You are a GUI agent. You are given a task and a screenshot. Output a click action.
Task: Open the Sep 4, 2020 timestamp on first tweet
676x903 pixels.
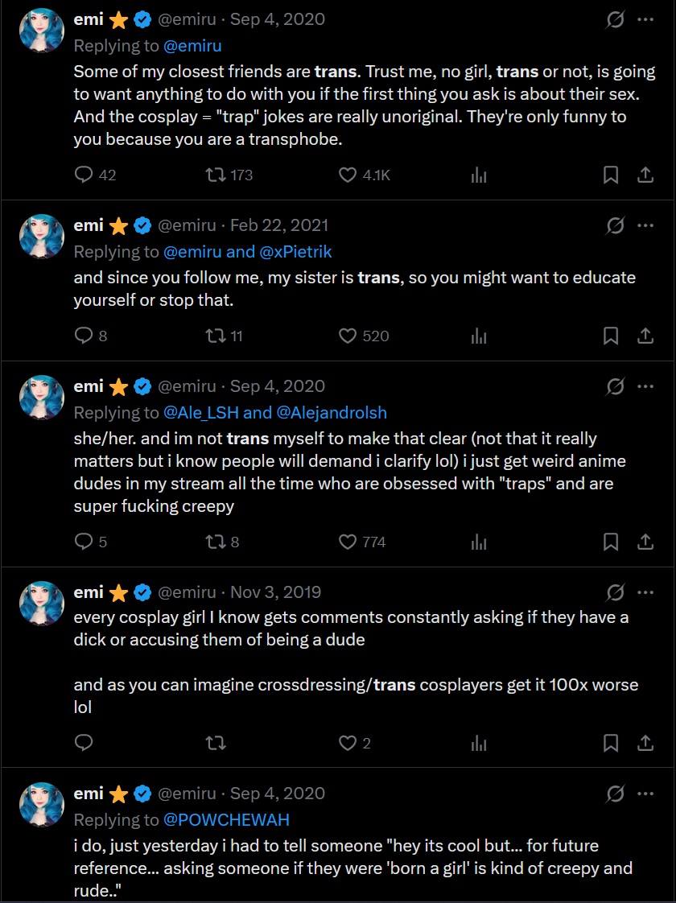pyautogui.click(x=276, y=19)
